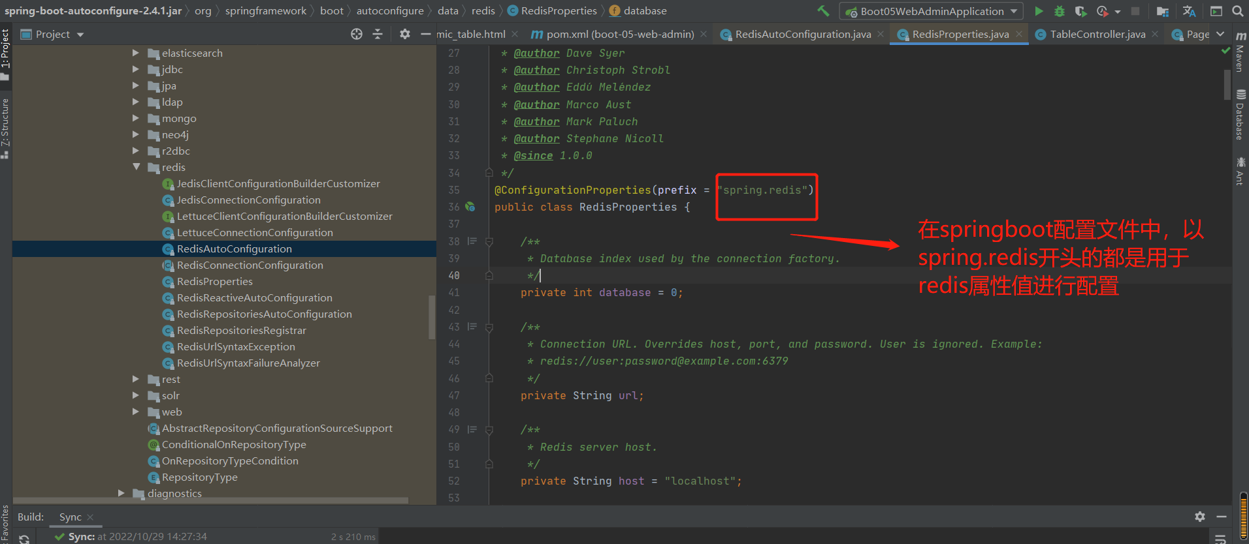Screen dimensions: 1249x544
Task: Switch to RedisAutoConfiguration.java tab
Action: [796, 34]
